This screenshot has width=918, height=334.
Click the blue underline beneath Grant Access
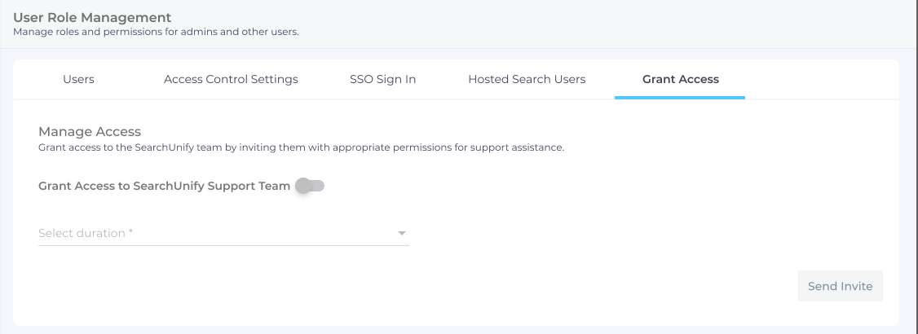click(x=680, y=98)
